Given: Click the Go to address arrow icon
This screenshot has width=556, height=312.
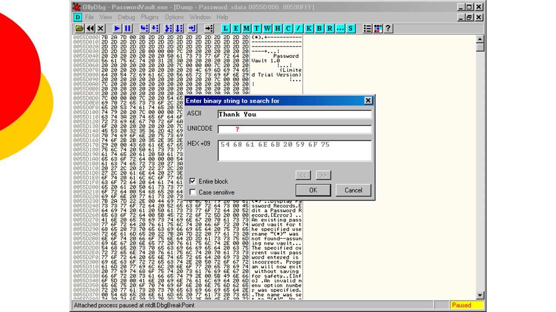Looking at the screenshot, I should pos(209,28).
